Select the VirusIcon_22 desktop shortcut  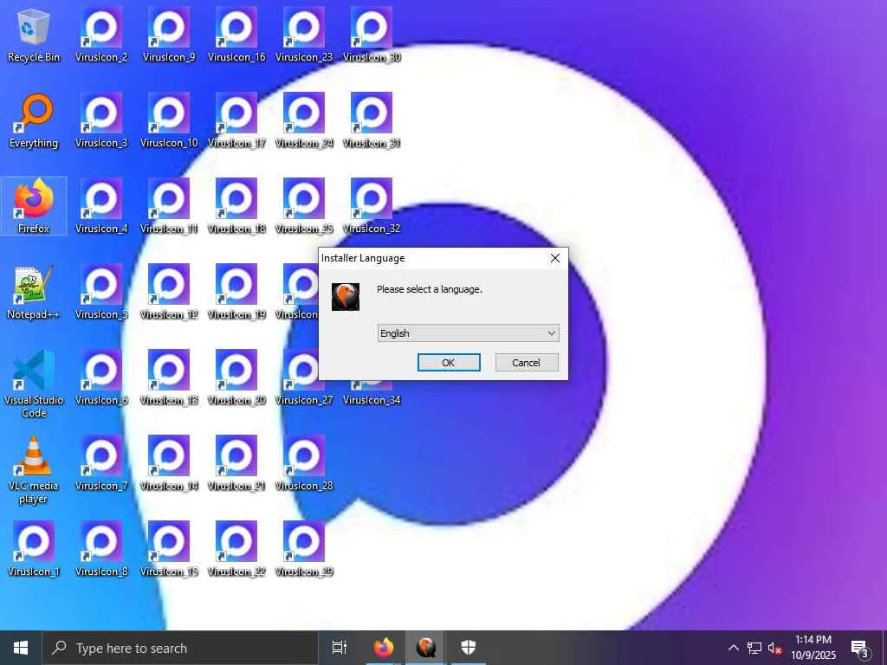236,549
